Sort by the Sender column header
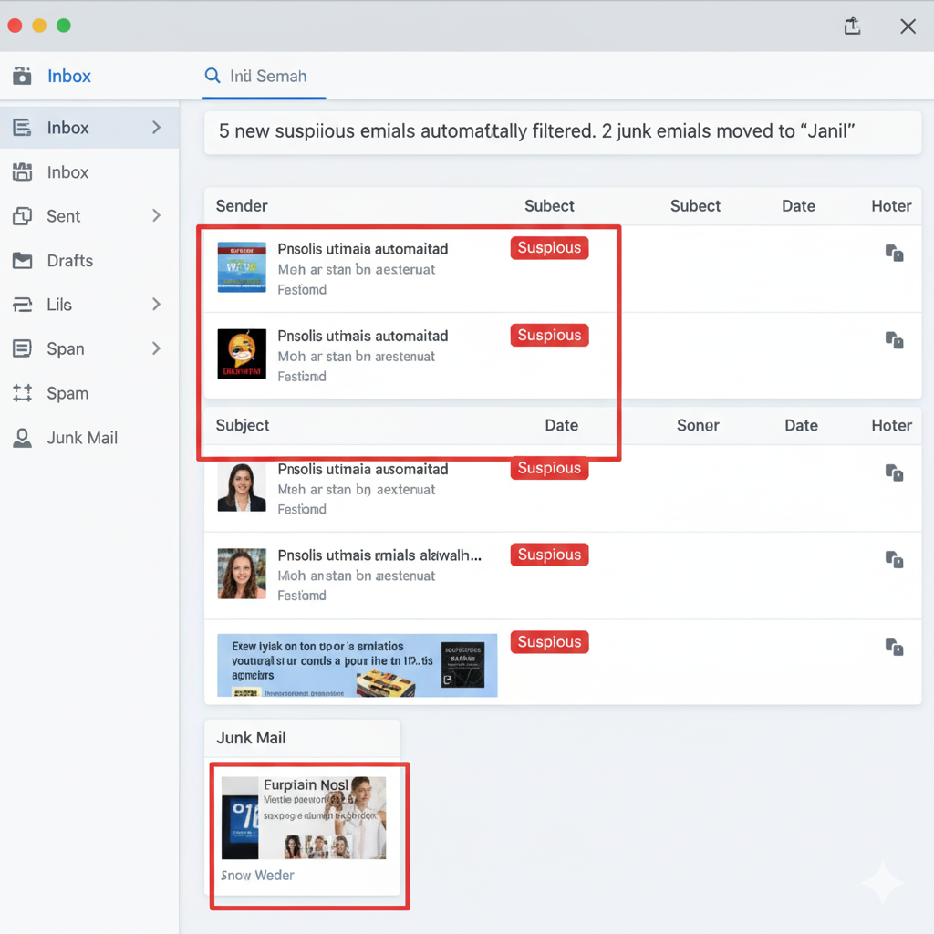 coord(242,206)
